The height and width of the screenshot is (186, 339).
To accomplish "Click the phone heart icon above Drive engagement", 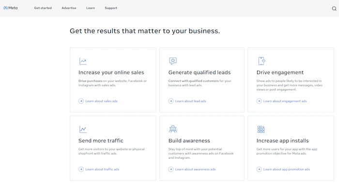I will (x=262, y=61).
